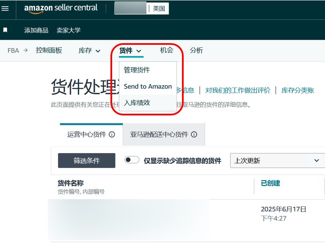Click the 添加商品 link
This screenshot has width=325, height=252.
(36, 30)
